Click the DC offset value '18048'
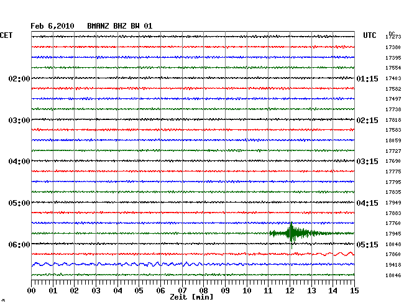The image size is (404, 307). click(x=393, y=244)
